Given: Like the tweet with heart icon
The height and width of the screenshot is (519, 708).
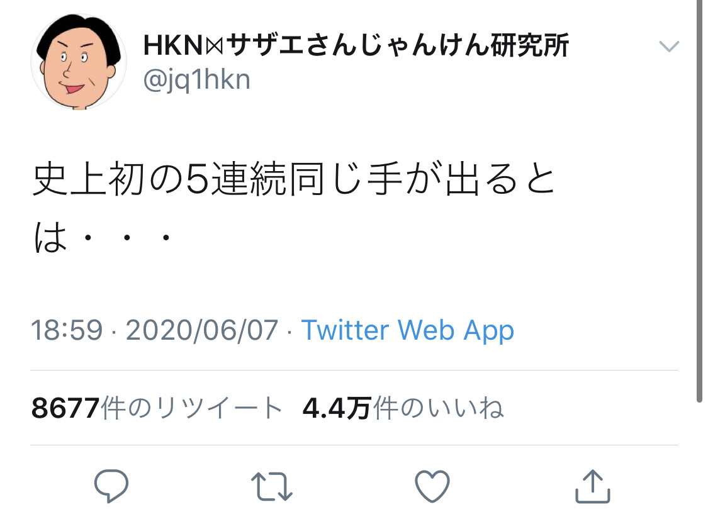Looking at the screenshot, I should click(432, 486).
